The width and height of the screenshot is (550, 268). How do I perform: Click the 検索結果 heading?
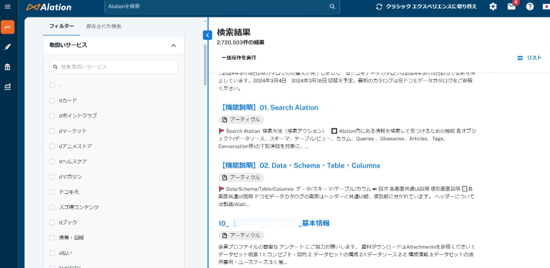(x=233, y=33)
